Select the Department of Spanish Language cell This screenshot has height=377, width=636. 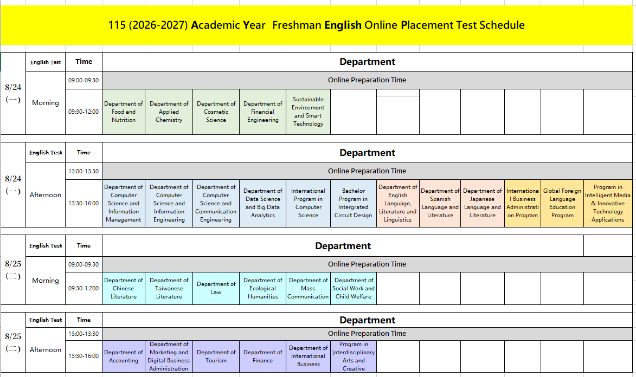pos(440,203)
